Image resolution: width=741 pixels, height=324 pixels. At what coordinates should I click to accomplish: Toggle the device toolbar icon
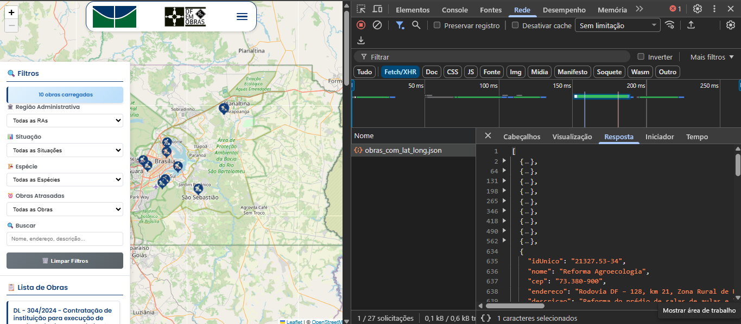click(x=377, y=9)
